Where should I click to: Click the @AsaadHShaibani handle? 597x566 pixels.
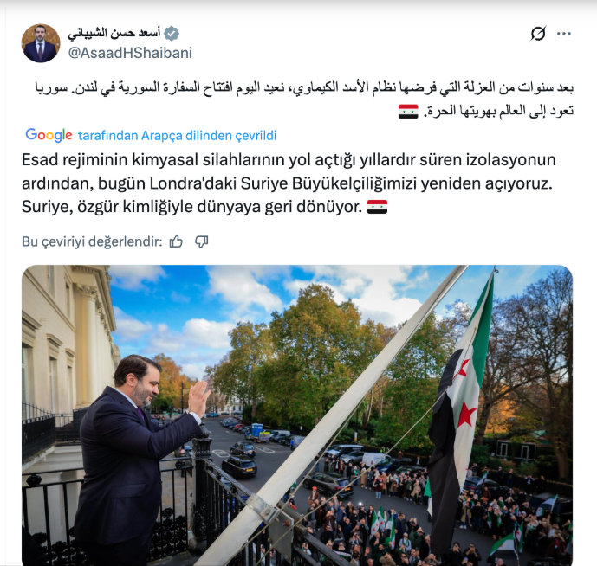click(130, 53)
